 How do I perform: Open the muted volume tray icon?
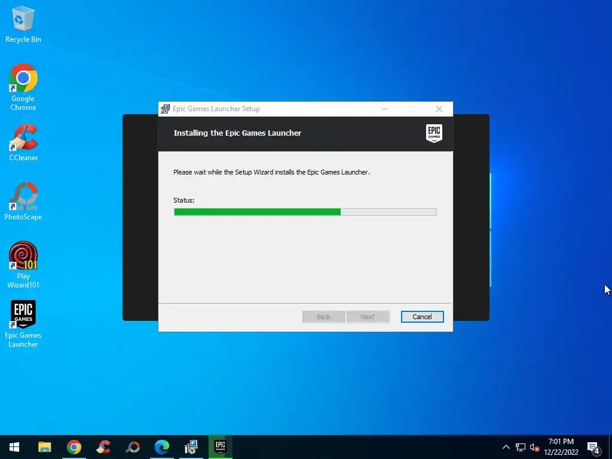534,447
